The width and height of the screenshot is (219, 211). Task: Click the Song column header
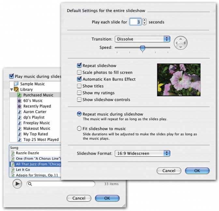(35, 148)
